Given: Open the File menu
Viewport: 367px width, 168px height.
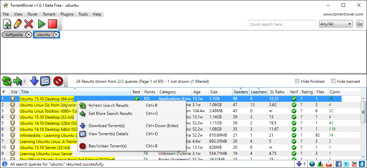Looking at the screenshot, I should [6, 14].
